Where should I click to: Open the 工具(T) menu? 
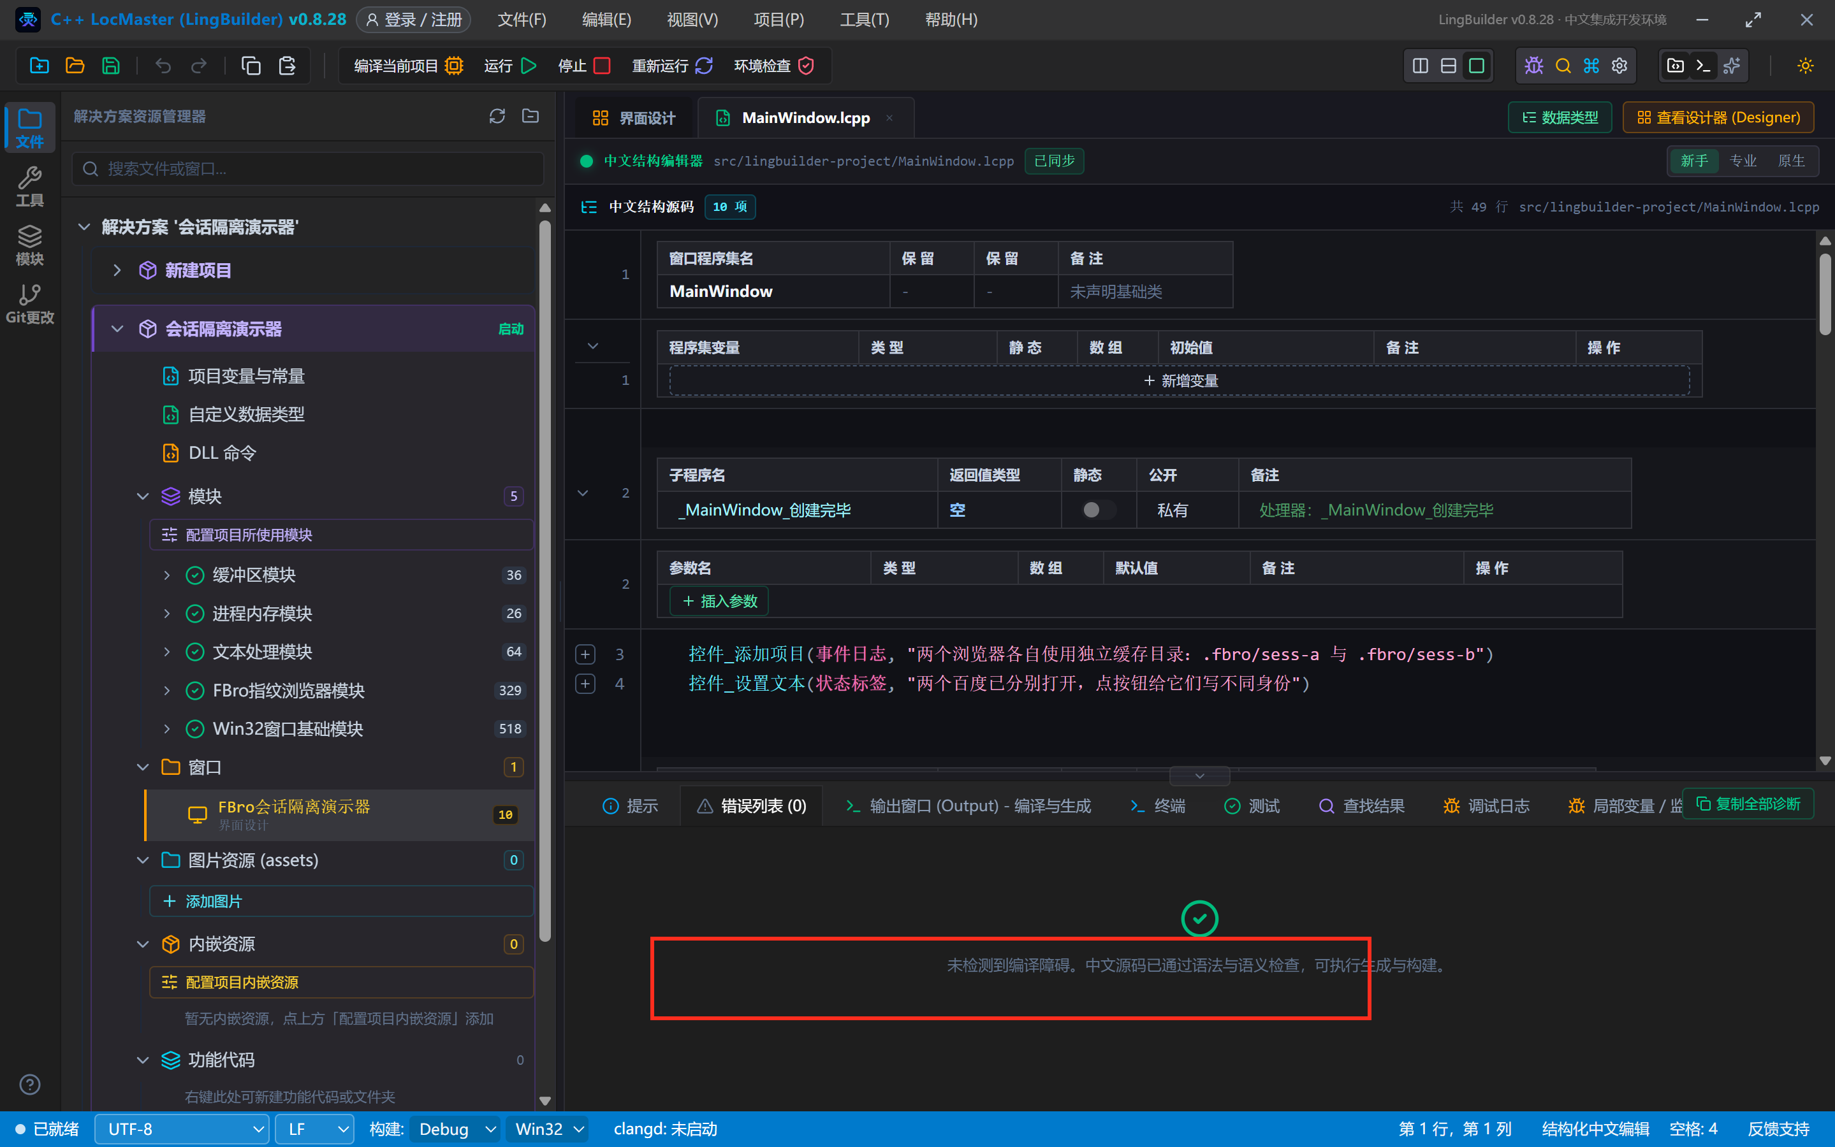click(x=863, y=20)
